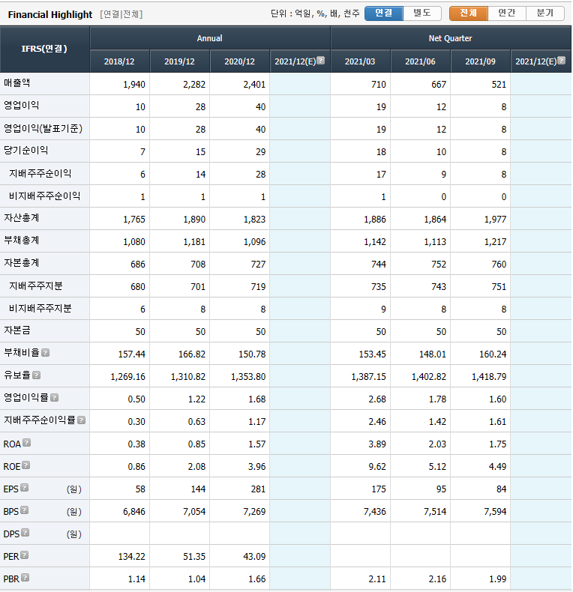This screenshot has width=573, height=592.
Task: Switch to 별도 separate view
Action: click(x=422, y=13)
